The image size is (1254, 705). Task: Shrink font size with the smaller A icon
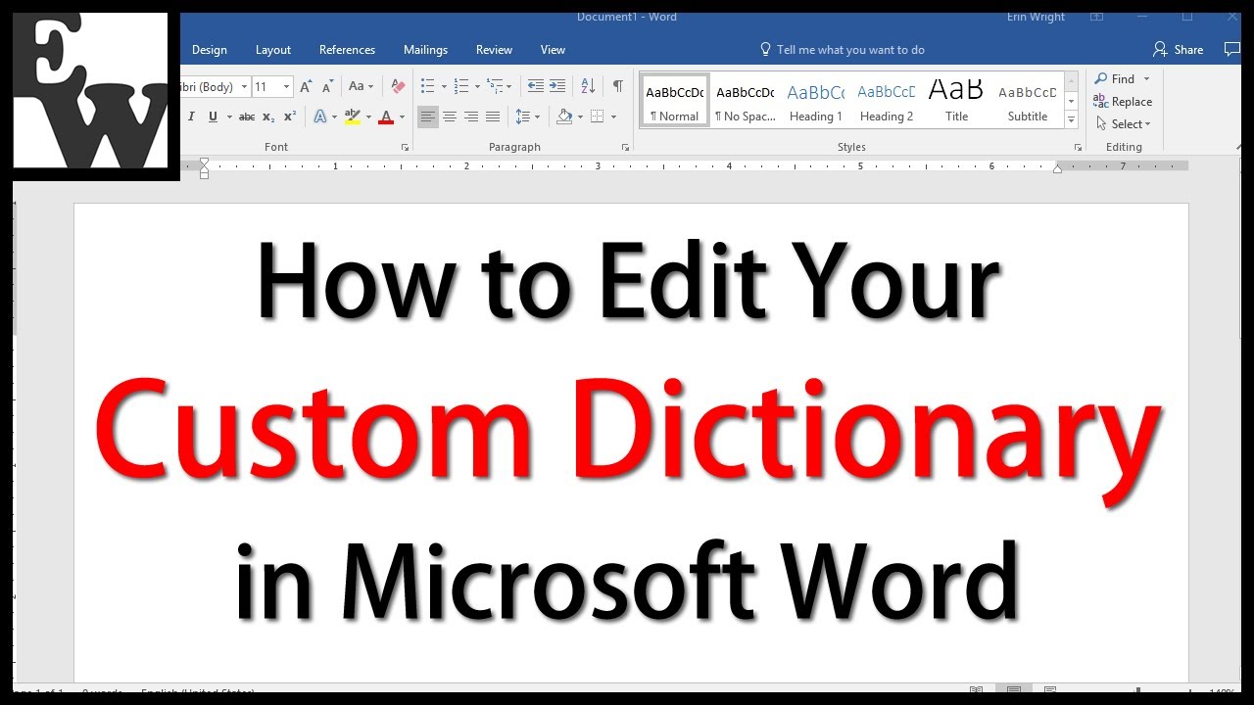327,86
